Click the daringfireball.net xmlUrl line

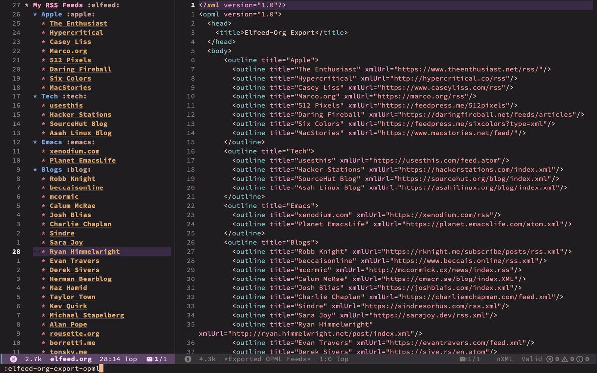pyautogui.click(x=408, y=115)
